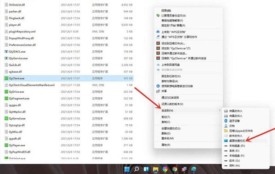Click the Lenovo PC Manager scan icon
The width and height of the screenshot is (275, 174).
tap(158, 86)
